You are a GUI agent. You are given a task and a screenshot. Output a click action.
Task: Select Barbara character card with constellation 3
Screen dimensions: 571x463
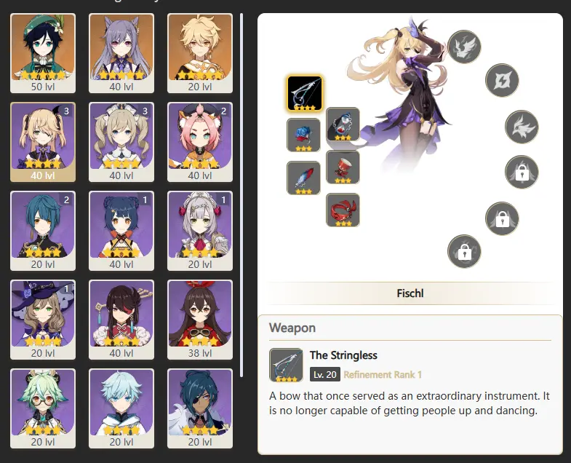click(x=121, y=142)
